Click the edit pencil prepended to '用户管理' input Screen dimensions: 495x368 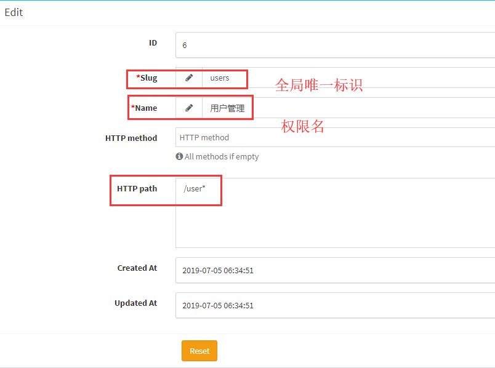click(189, 107)
